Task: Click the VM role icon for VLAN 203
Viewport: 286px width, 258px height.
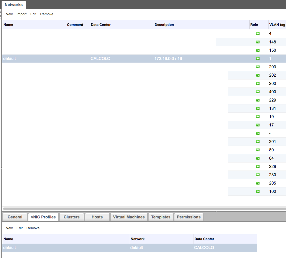Action: point(258,67)
